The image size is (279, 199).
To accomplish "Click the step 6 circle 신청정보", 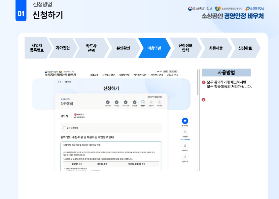I will click(151, 102).
